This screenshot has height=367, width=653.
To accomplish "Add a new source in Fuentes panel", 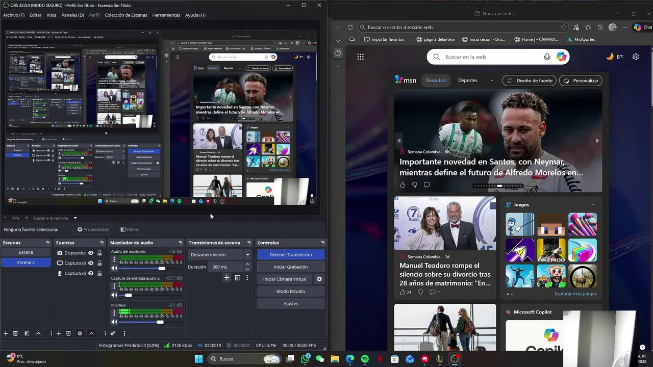I will (x=59, y=333).
